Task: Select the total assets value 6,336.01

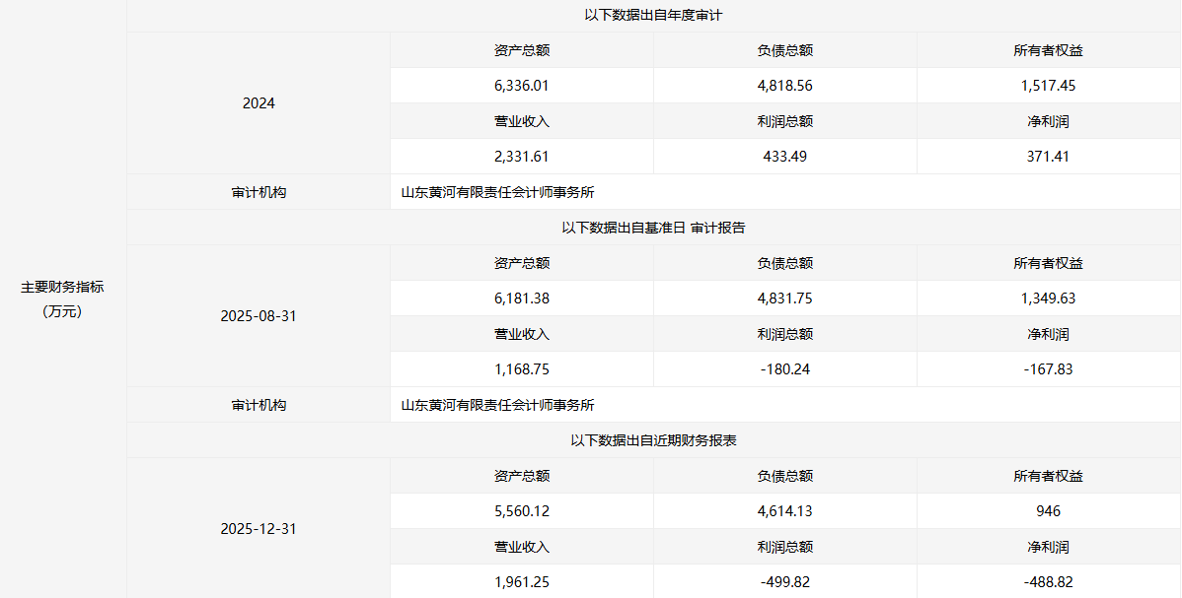Action: tap(521, 86)
